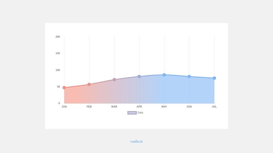Select the MAY peak data point
Image resolution: width=273 pixels, height=153 pixels.
coord(164,75)
